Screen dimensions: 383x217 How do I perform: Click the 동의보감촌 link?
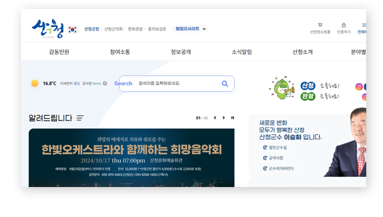pyautogui.click(x=157, y=29)
